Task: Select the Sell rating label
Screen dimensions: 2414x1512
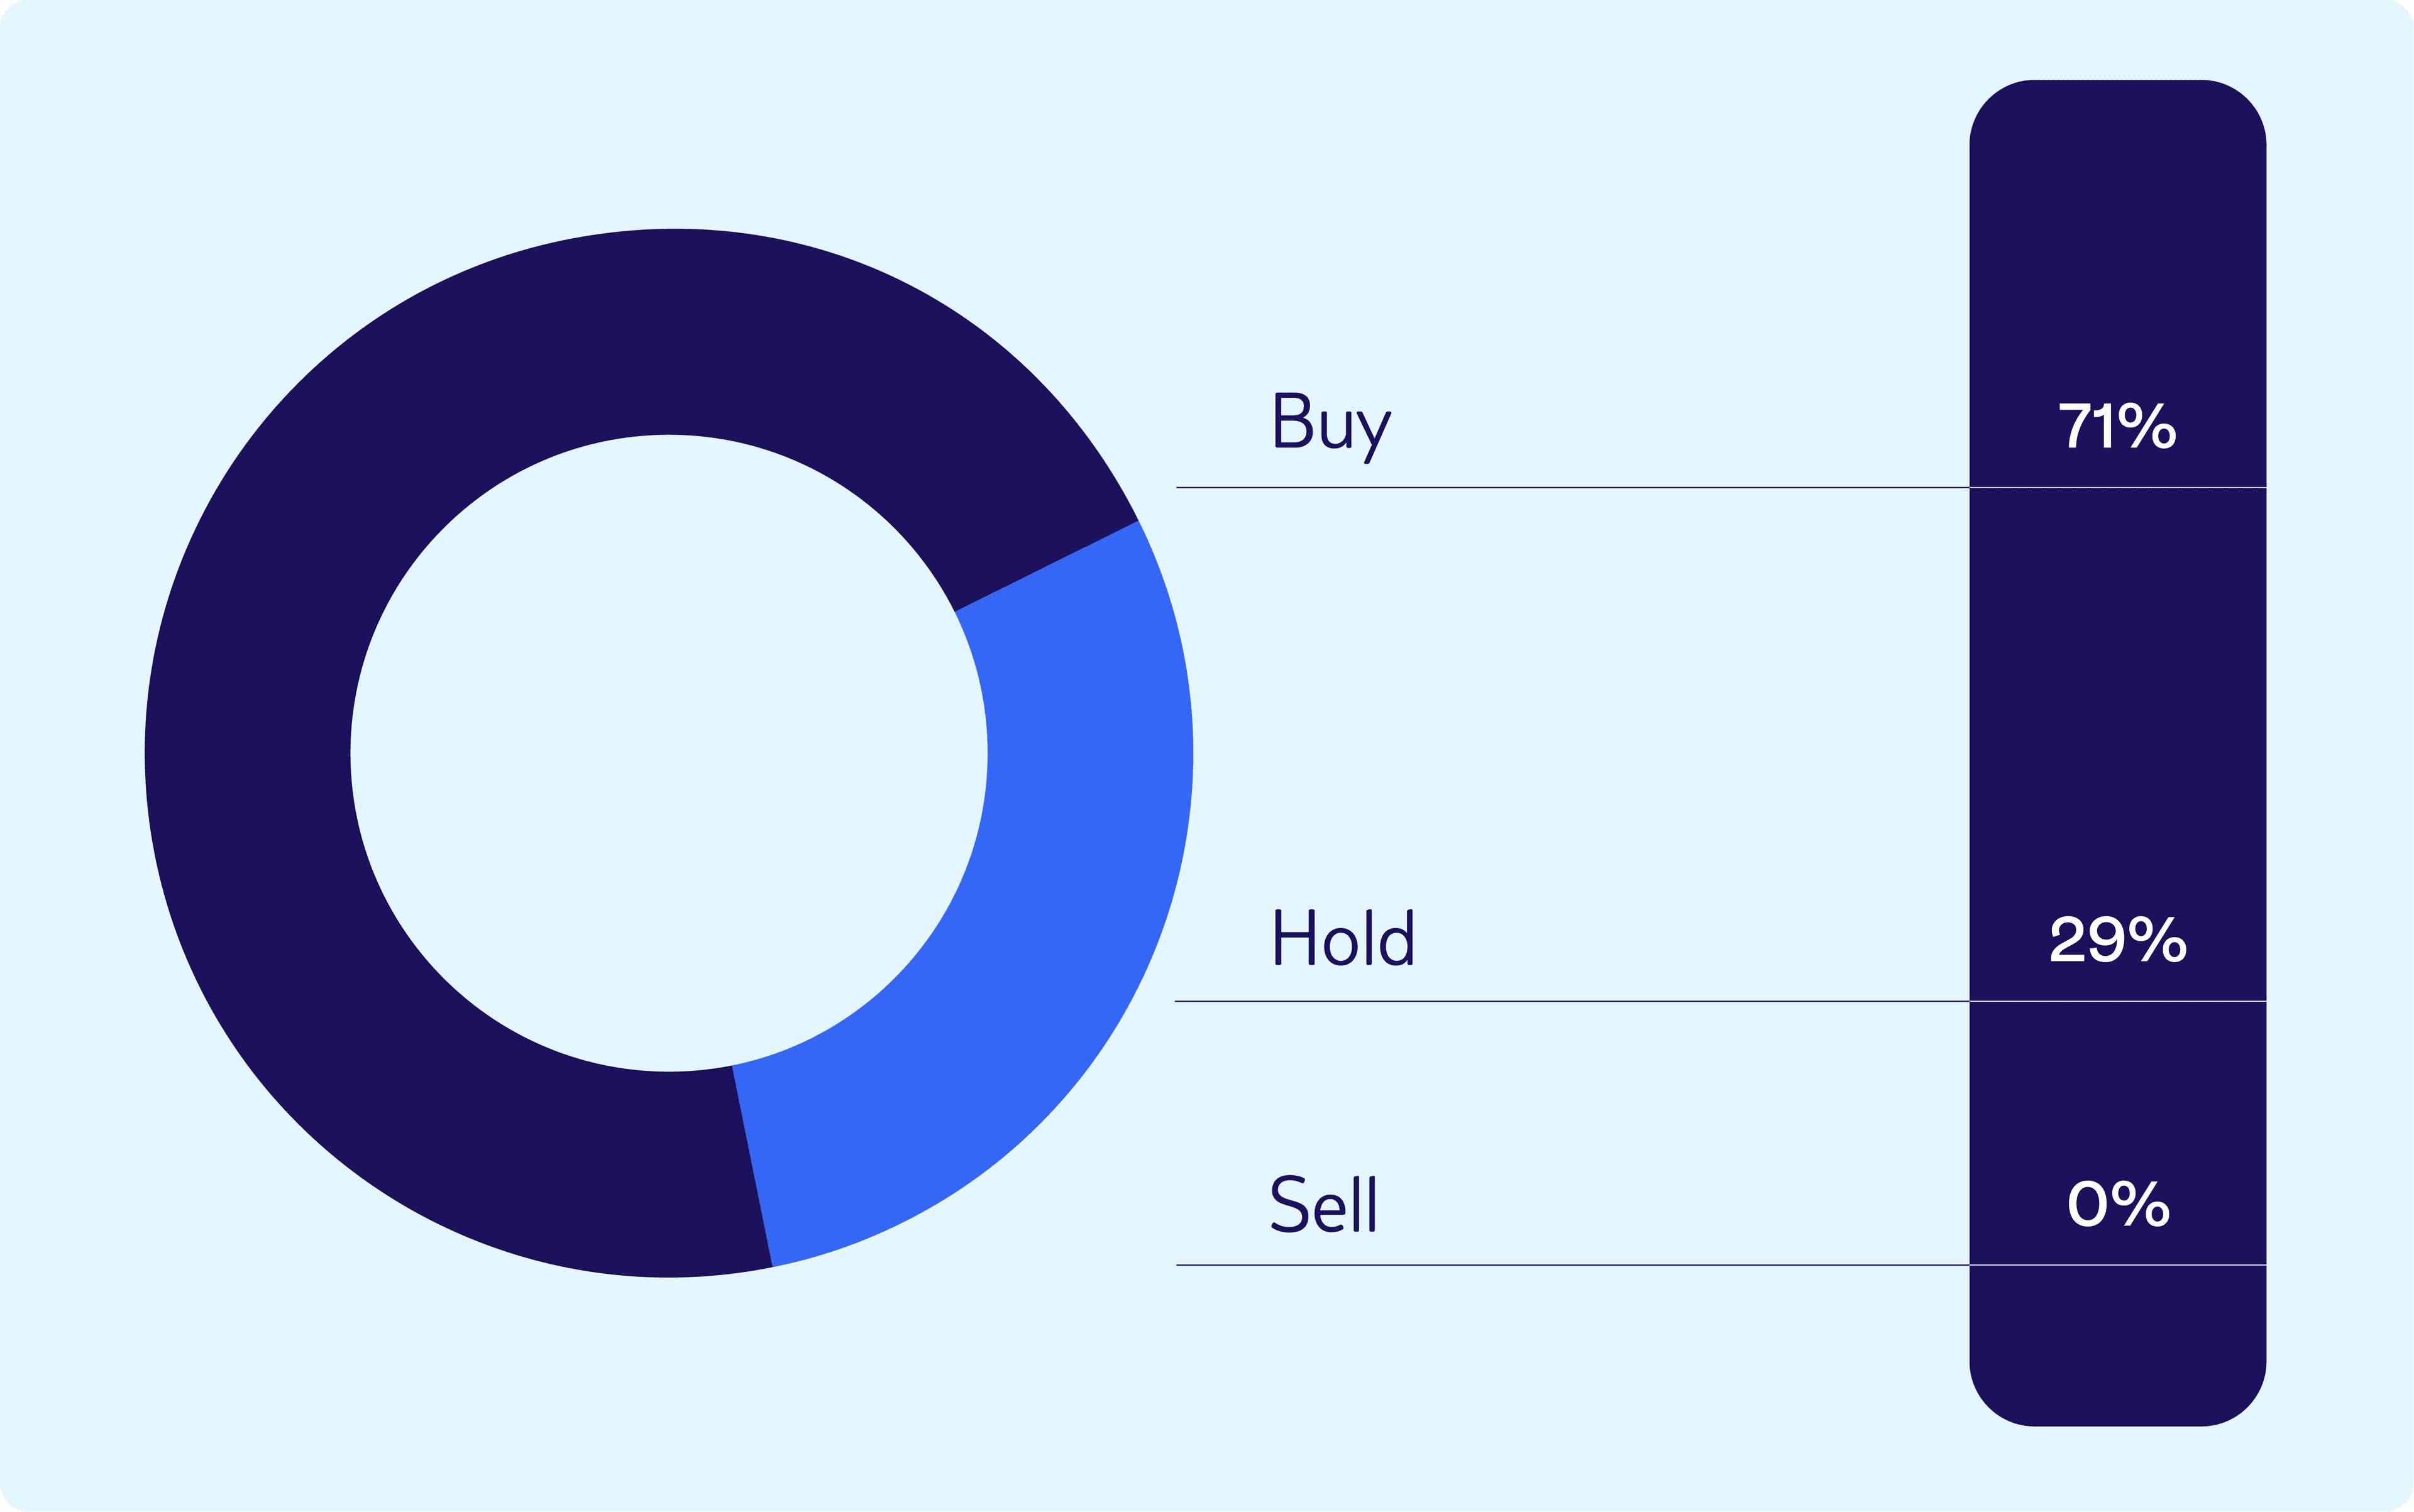Action: (1323, 1203)
